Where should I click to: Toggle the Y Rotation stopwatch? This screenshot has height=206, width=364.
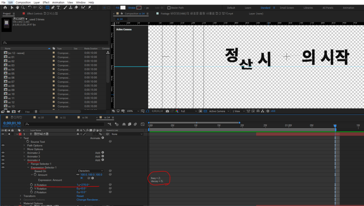31,188
